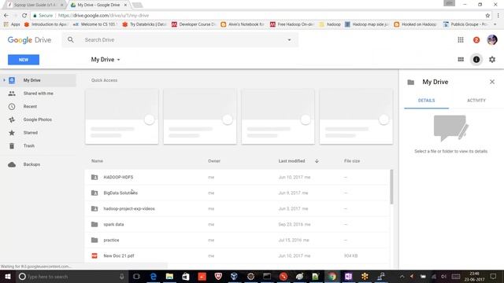Viewport: 504px width, 283px height.
Task: Click the address bar URL
Action: [103, 16]
